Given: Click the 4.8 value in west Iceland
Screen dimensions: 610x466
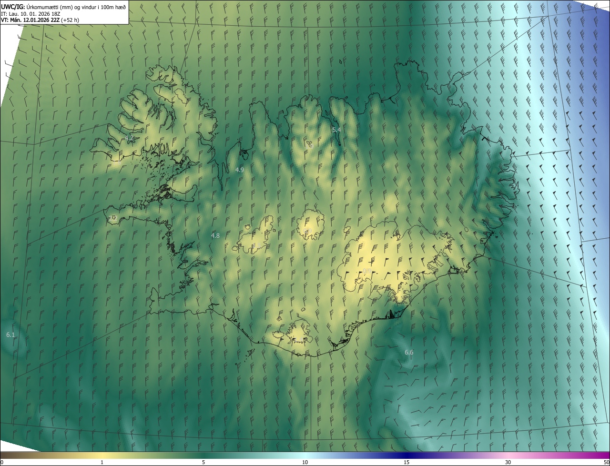Looking at the screenshot, I should pos(215,235).
